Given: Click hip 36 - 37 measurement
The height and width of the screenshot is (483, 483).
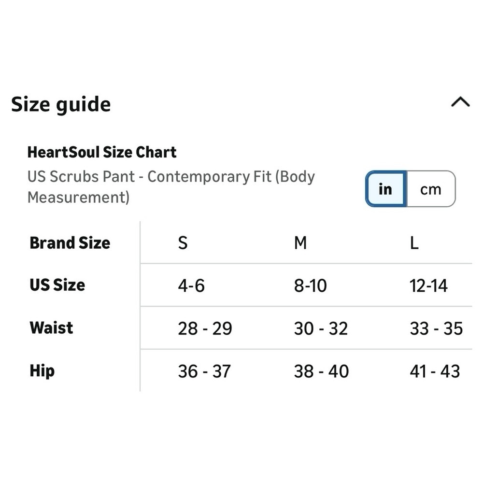Looking at the screenshot, I should tap(204, 371).
